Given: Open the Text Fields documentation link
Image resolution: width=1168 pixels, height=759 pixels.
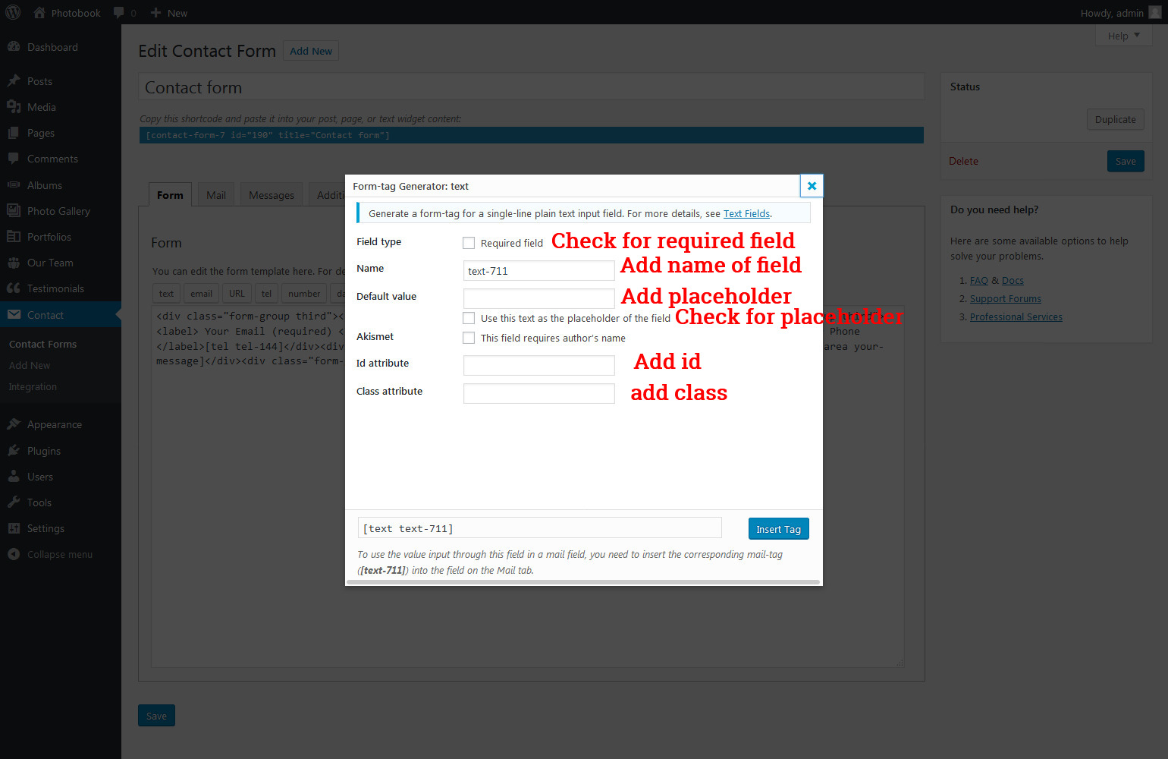Looking at the screenshot, I should pos(746,214).
